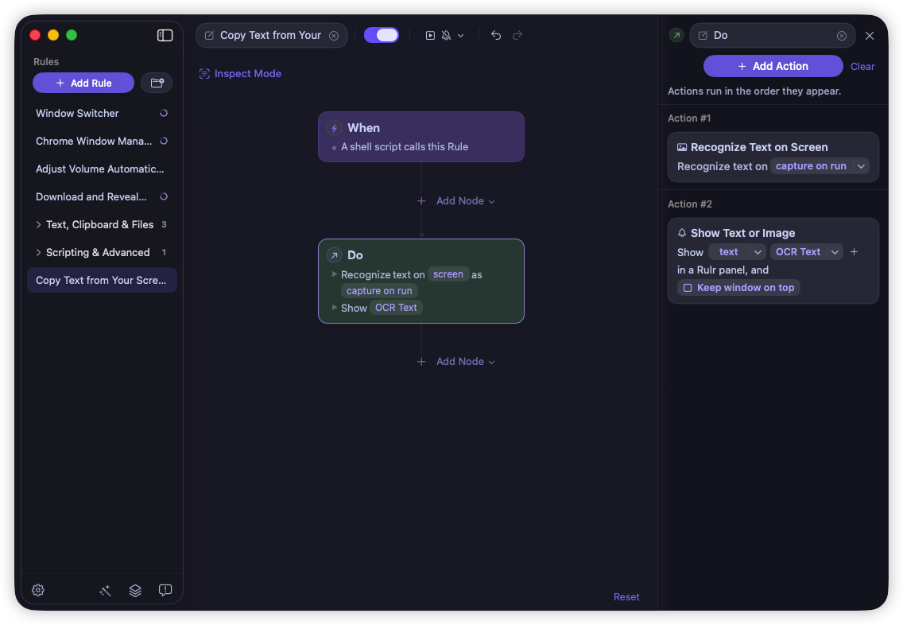Image resolution: width=903 pixels, height=625 pixels.
Task: Click the Add Action button
Action: (773, 66)
